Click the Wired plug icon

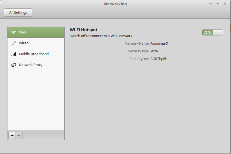(x=14, y=43)
